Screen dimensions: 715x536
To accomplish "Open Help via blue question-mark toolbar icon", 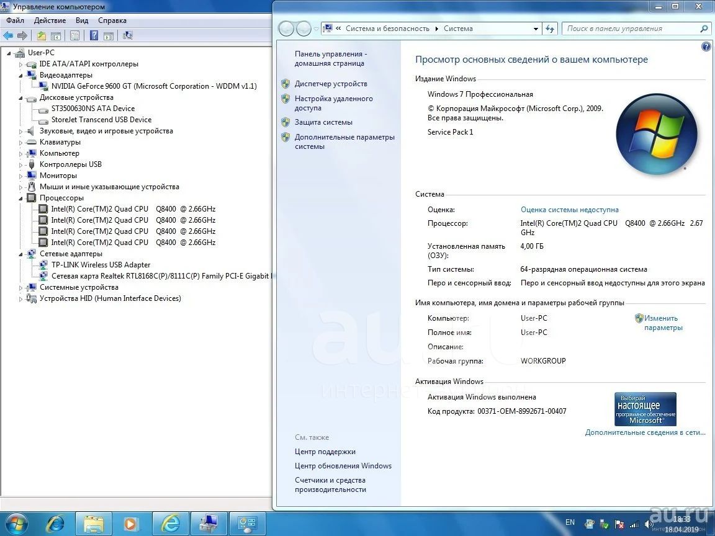I will (94, 35).
